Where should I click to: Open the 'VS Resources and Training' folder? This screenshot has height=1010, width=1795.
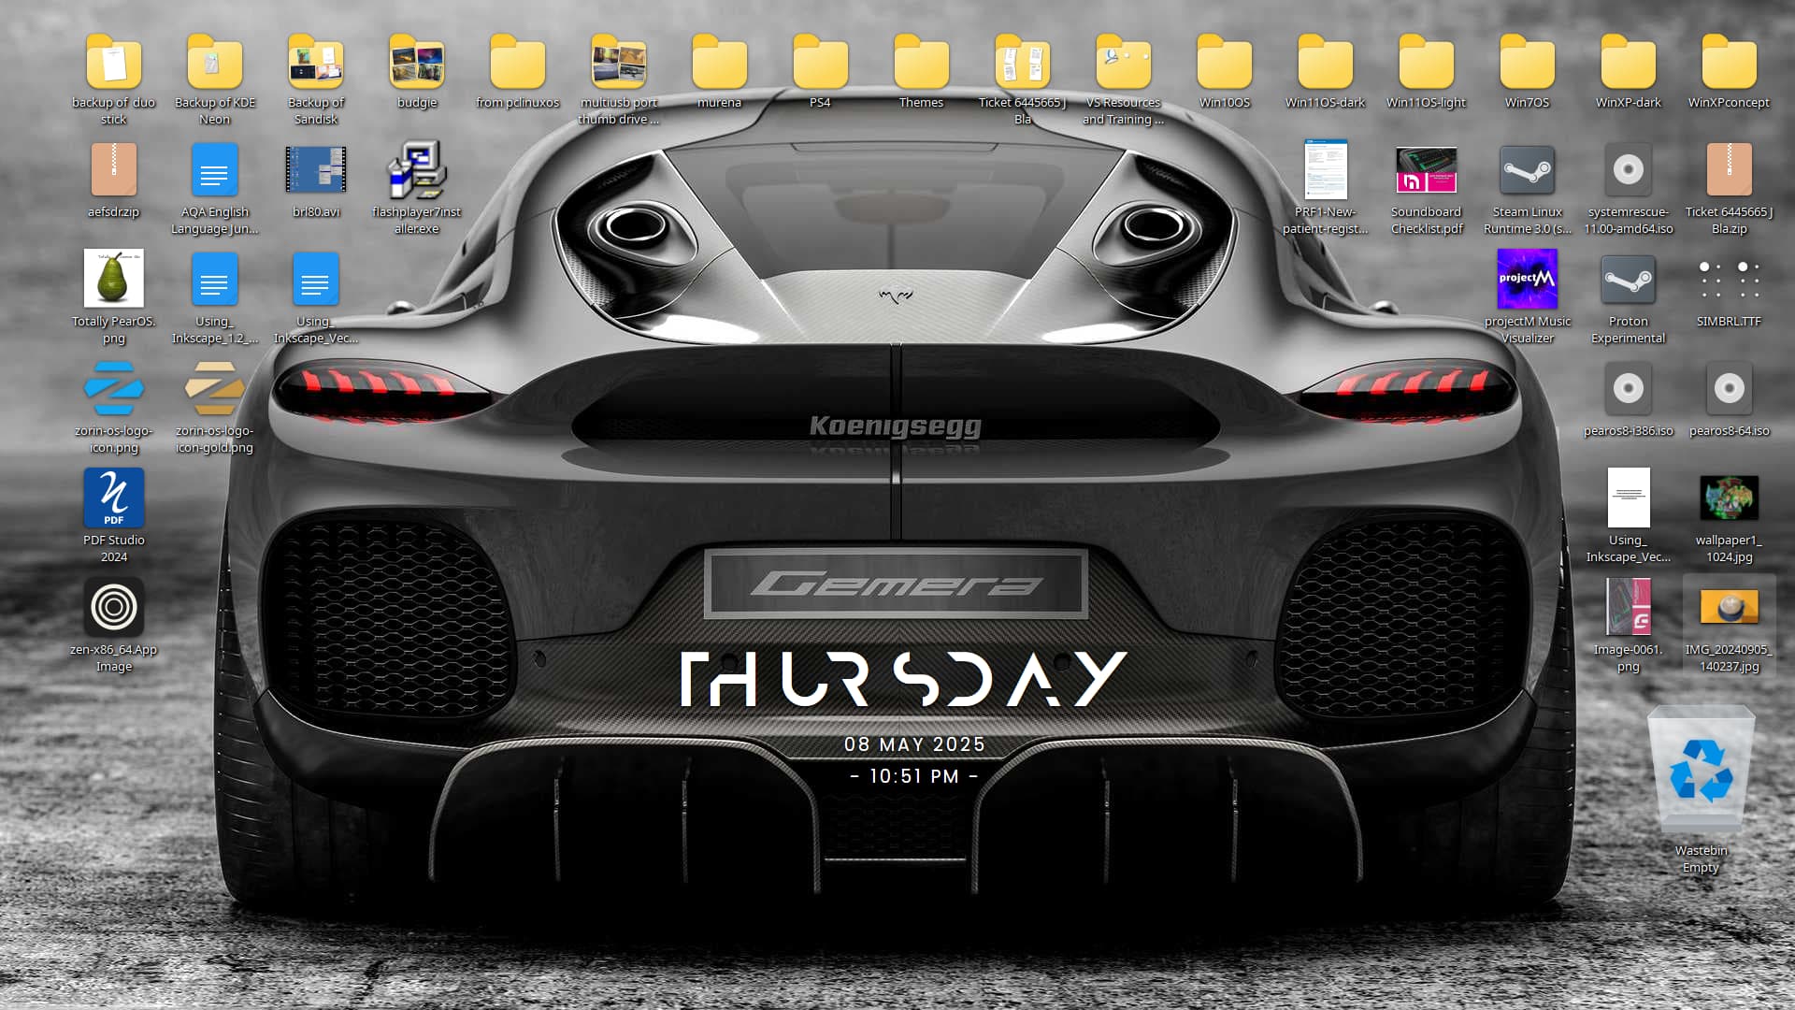pos(1123,62)
